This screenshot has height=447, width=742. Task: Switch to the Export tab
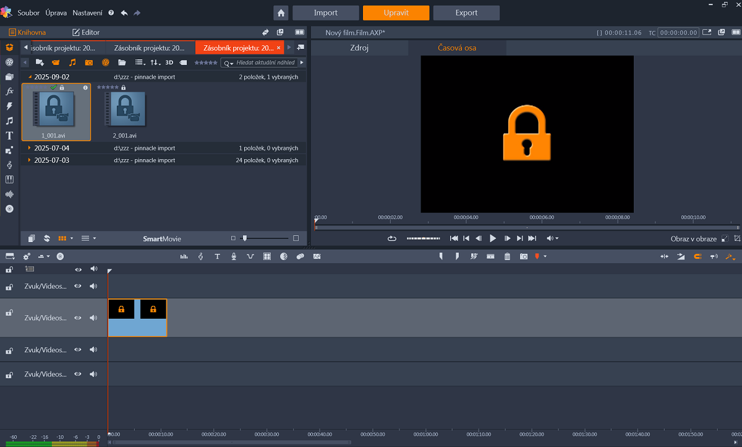pos(466,12)
